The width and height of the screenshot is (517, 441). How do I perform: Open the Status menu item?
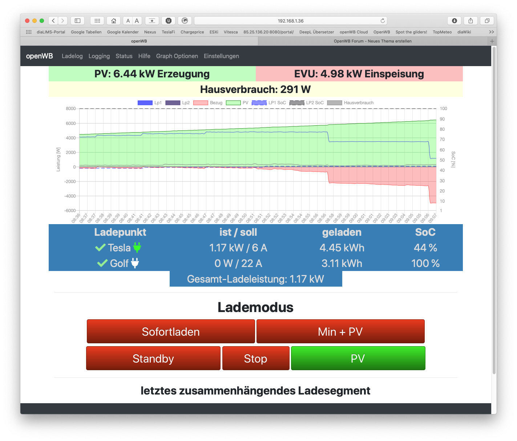(x=124, y=56)
